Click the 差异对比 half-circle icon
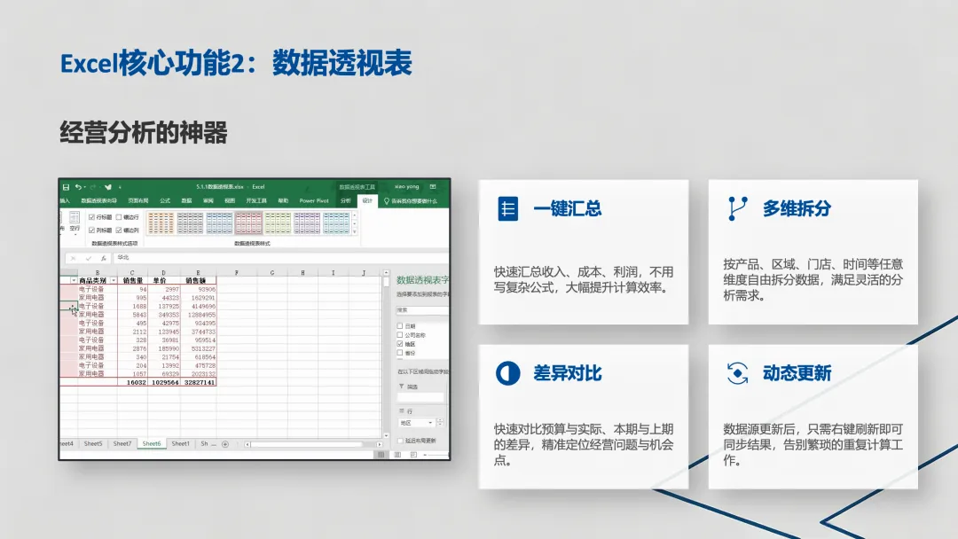958x539 pixels. click(507, 373)
